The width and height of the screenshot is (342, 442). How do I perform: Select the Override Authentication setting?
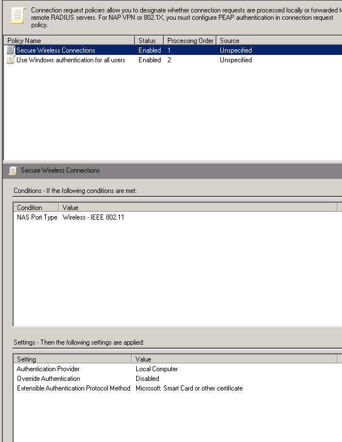click(x=49, y=378)
